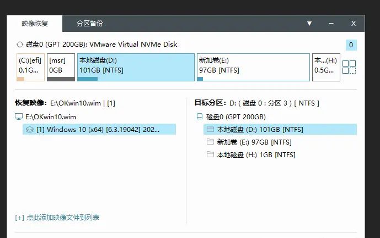Screen dimensions: 380x238
Task: Minimize the window using the dash button
Action: click(x=331, y=24)
